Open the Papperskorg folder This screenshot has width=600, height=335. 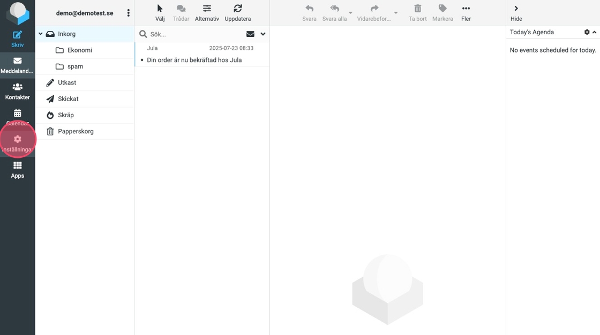76,131
